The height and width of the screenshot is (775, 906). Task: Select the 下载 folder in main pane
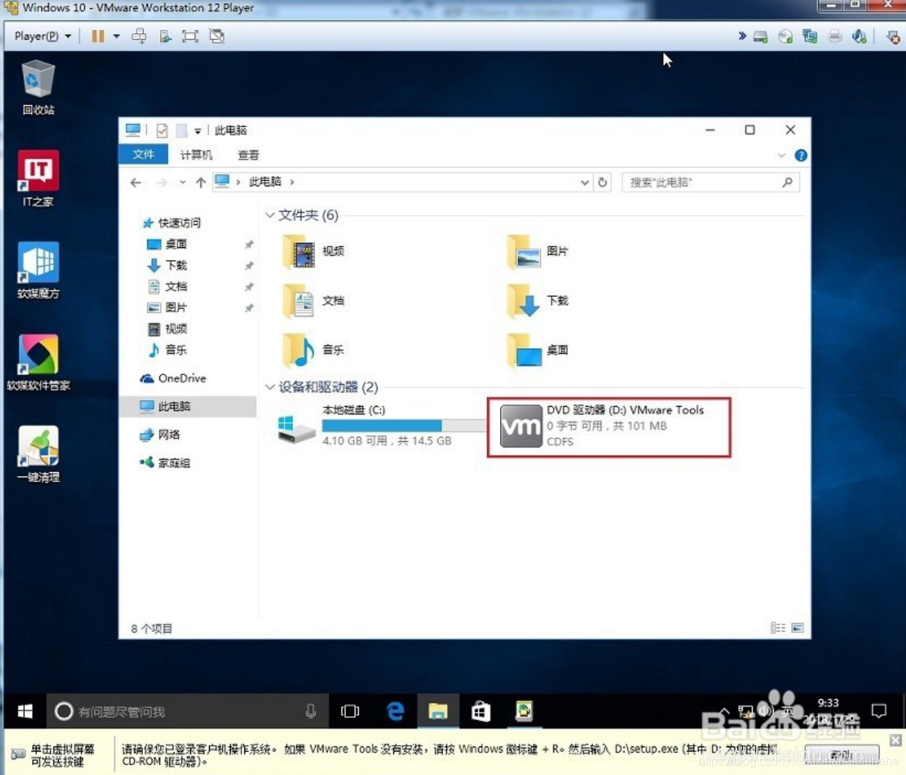[x=537, y=301]
